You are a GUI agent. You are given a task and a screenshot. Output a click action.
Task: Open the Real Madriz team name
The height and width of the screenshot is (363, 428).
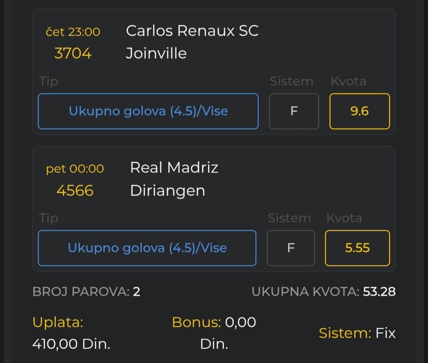pyautogui.click(x=174, y=168)
